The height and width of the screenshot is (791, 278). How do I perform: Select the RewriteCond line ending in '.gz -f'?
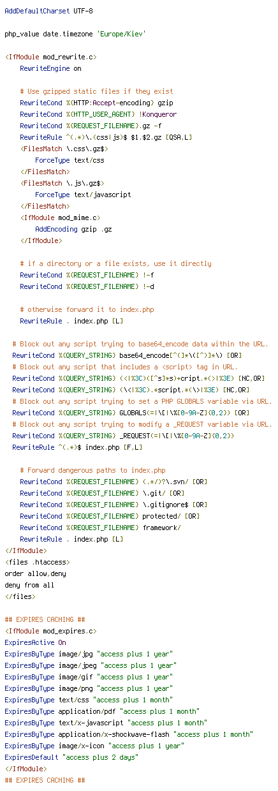click(x=91, y=126)
